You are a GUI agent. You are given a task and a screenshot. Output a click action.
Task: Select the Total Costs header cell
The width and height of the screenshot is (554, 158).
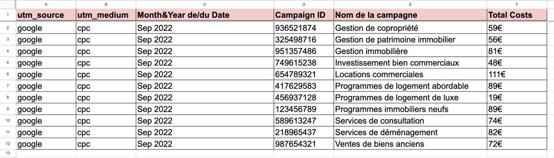[517, 15]
